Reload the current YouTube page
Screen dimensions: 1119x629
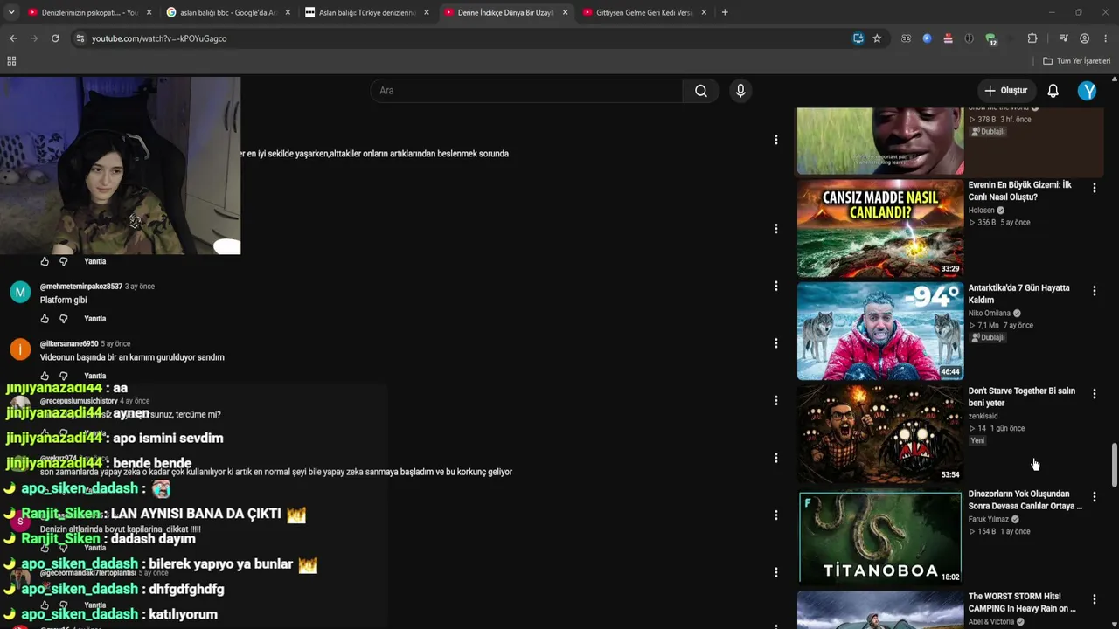tap(55, 38)
